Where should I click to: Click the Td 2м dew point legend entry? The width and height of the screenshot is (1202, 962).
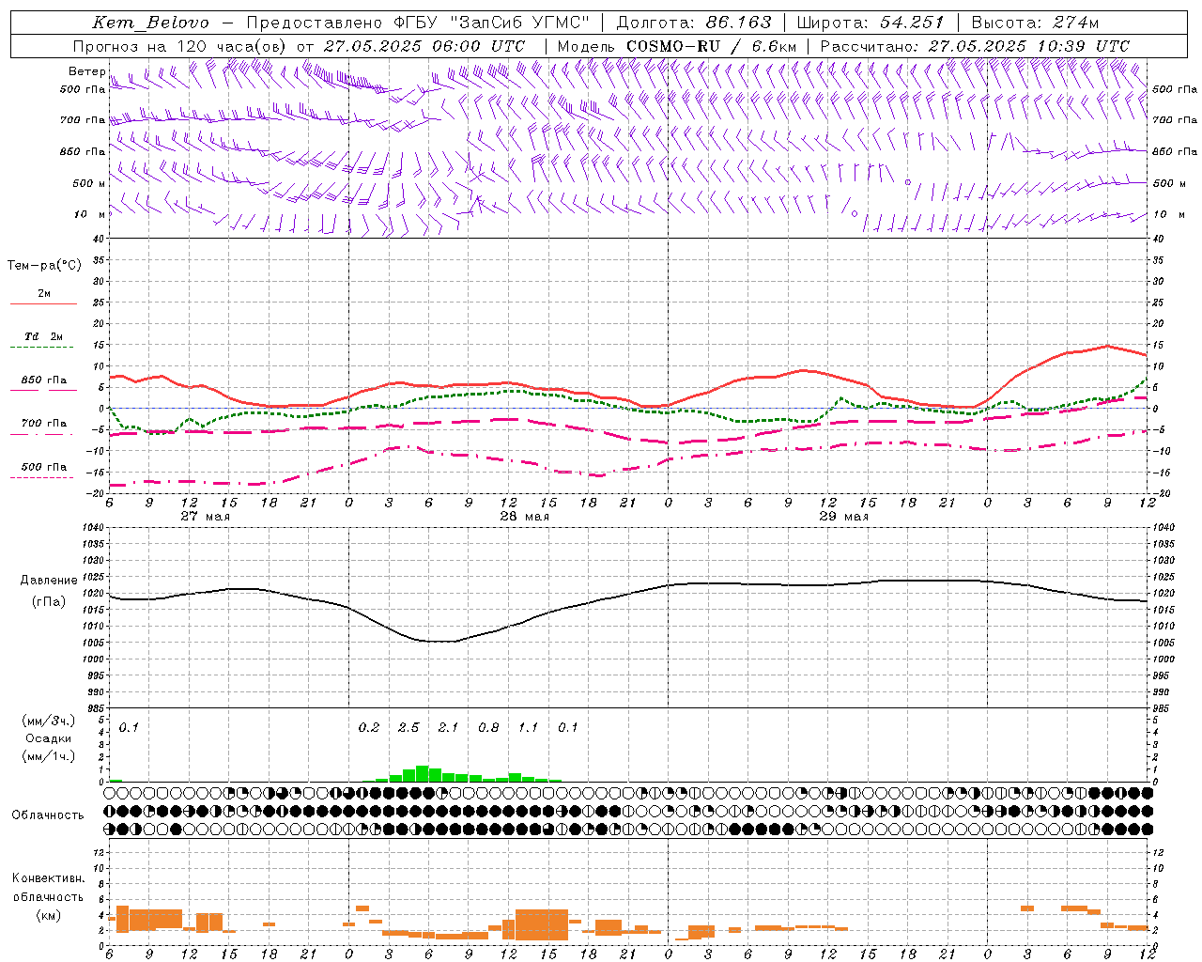click(x=43, y=339)
